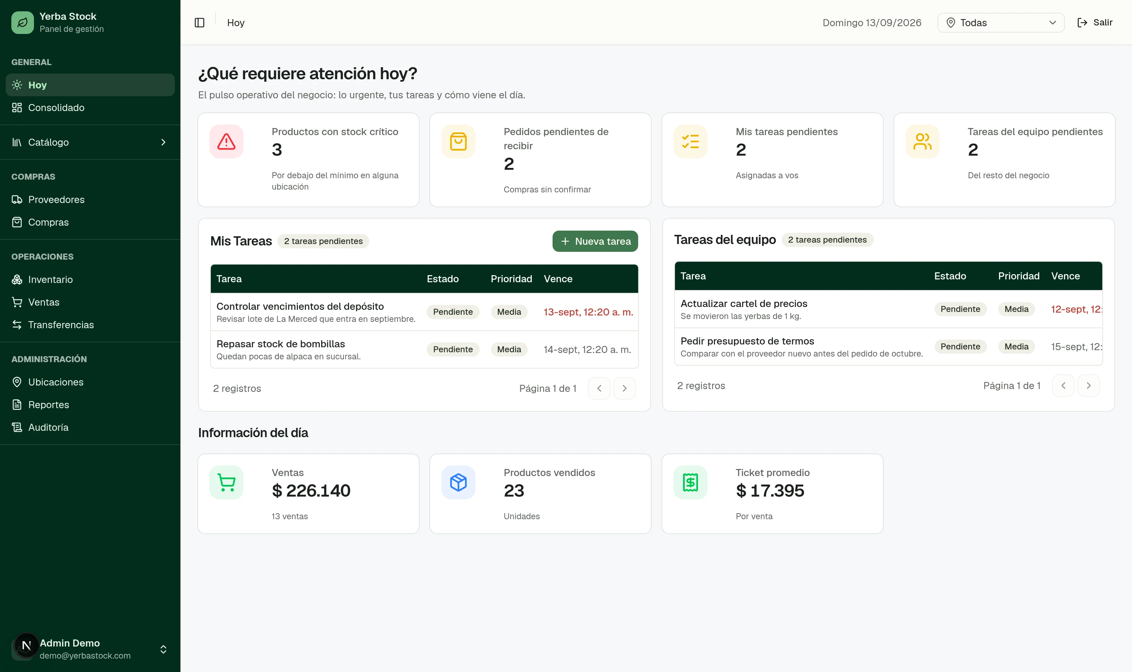This screenshot has height=672, width=1132.
Task: Go to next page in Mis Tareas
Action: click(624, 388)
